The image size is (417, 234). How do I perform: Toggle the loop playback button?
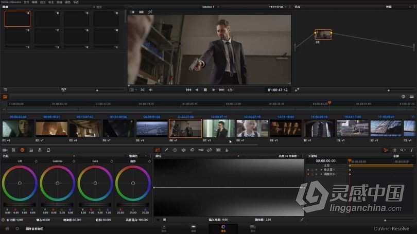[230, 90]
